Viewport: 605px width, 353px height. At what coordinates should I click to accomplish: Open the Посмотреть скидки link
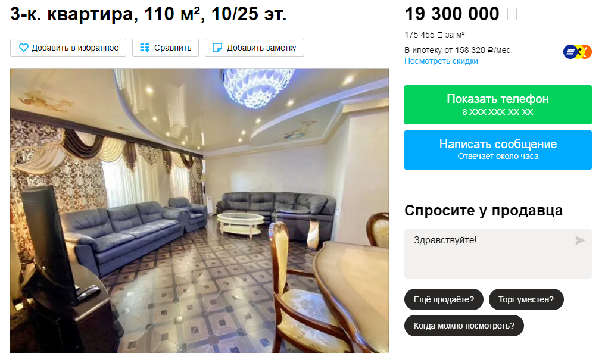[441, 61]
